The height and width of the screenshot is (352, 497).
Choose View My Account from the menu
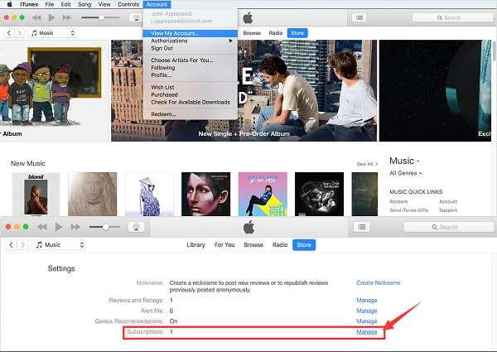(191, 33)
